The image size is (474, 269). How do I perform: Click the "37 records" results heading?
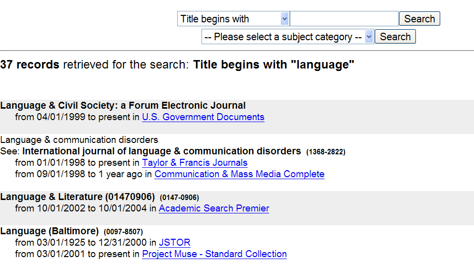(x=30, y=65)
